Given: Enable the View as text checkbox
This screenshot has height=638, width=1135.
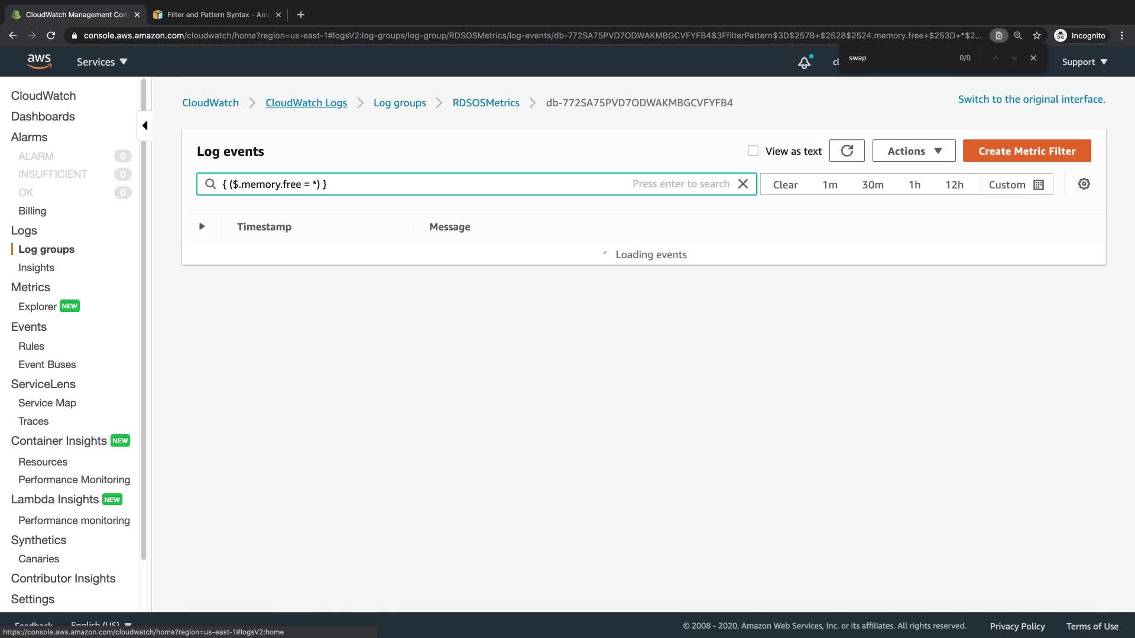Looking at the screenshot, I should (753, 151).
